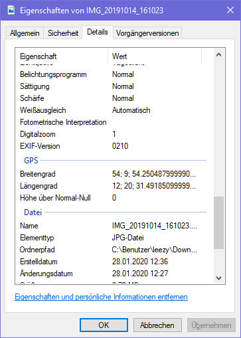The image size is (241, 338).
Task: Click the Digitalzoom value 1
Action: pos(114,134)
